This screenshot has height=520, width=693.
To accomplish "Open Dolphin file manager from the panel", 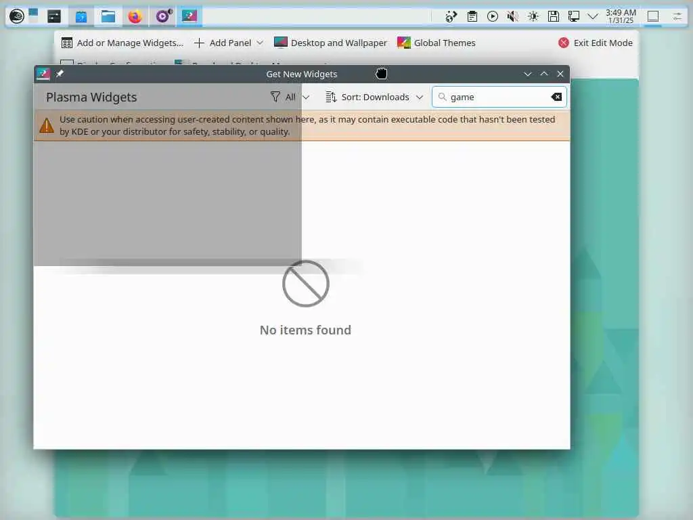I will point(108,17).
